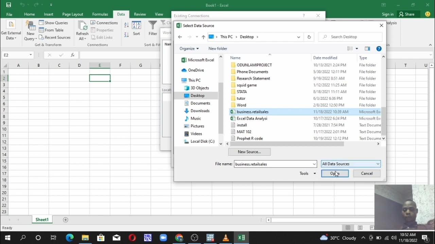Click the Insert Function fx icon

click(x=72, y=55)
